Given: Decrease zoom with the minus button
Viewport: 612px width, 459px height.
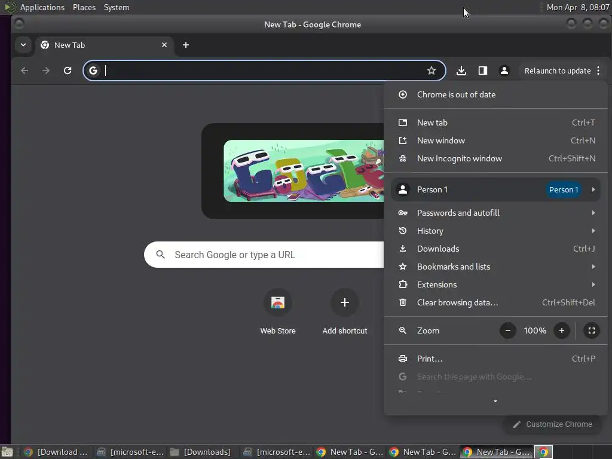Looking at the screenshot, I should [508, 331].
